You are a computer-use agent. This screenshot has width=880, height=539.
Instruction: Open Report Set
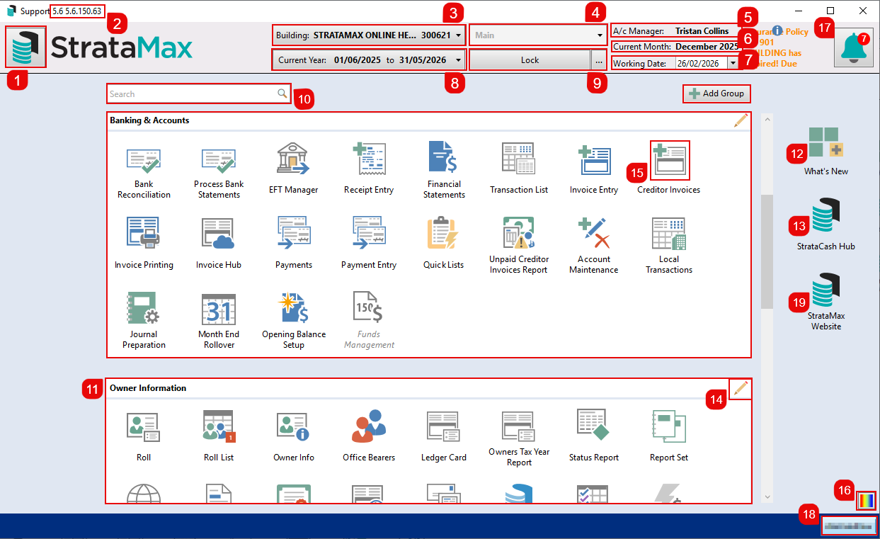(669, 437)
